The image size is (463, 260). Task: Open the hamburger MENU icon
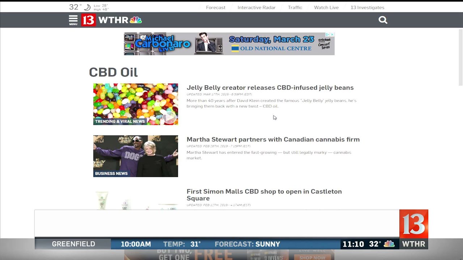(73, 20)
